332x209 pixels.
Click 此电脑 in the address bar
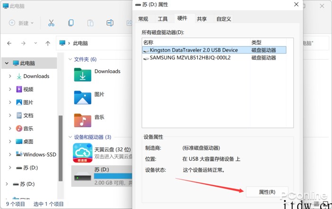click(81, 43)
